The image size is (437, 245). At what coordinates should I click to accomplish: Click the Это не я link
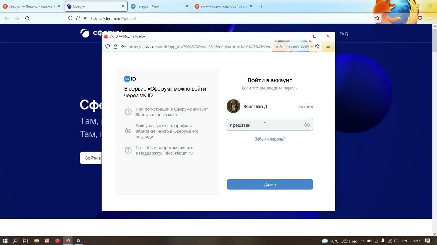306,107
